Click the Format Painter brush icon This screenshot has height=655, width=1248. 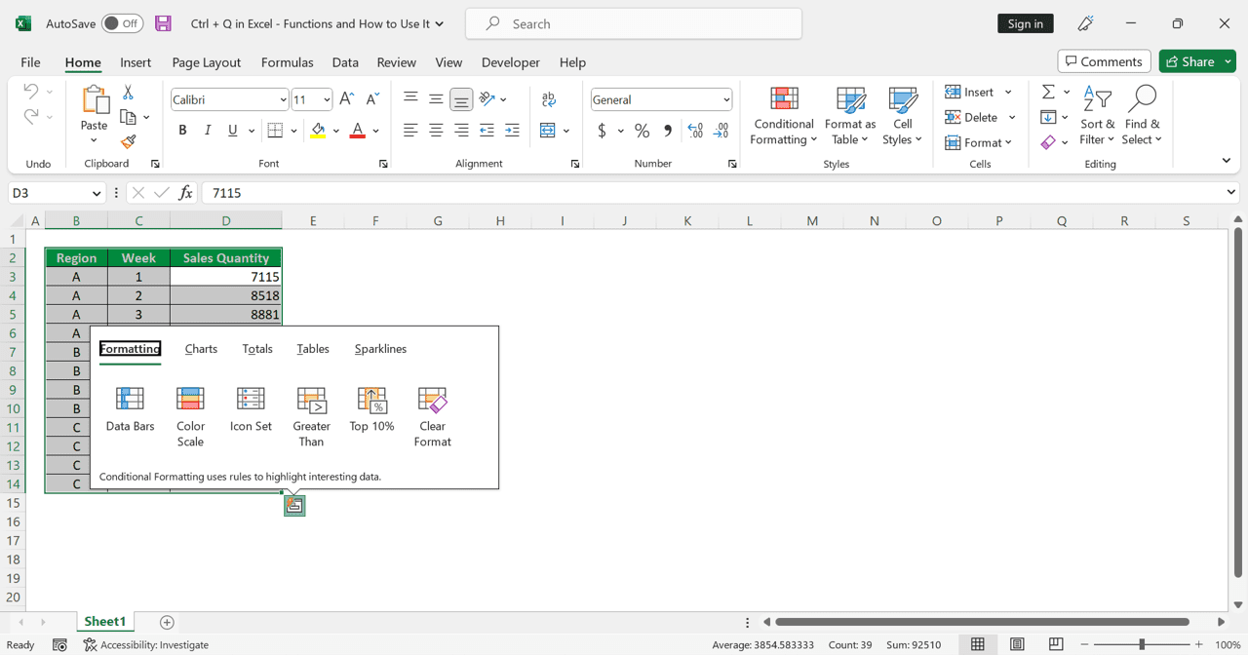[128, 141]
